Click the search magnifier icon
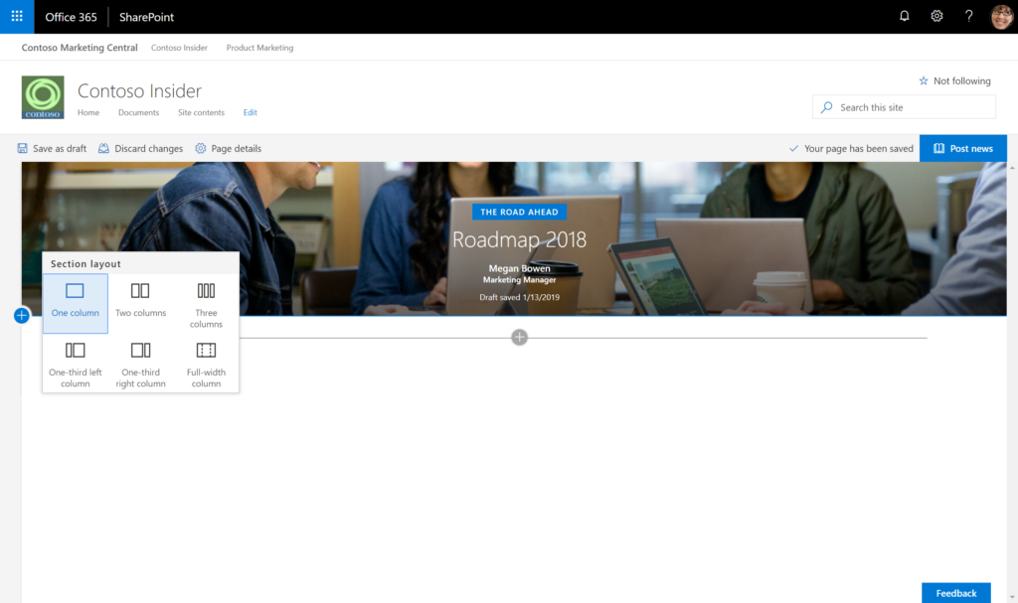The height and width of the screenshot is (603, 1018). [826, 107]
